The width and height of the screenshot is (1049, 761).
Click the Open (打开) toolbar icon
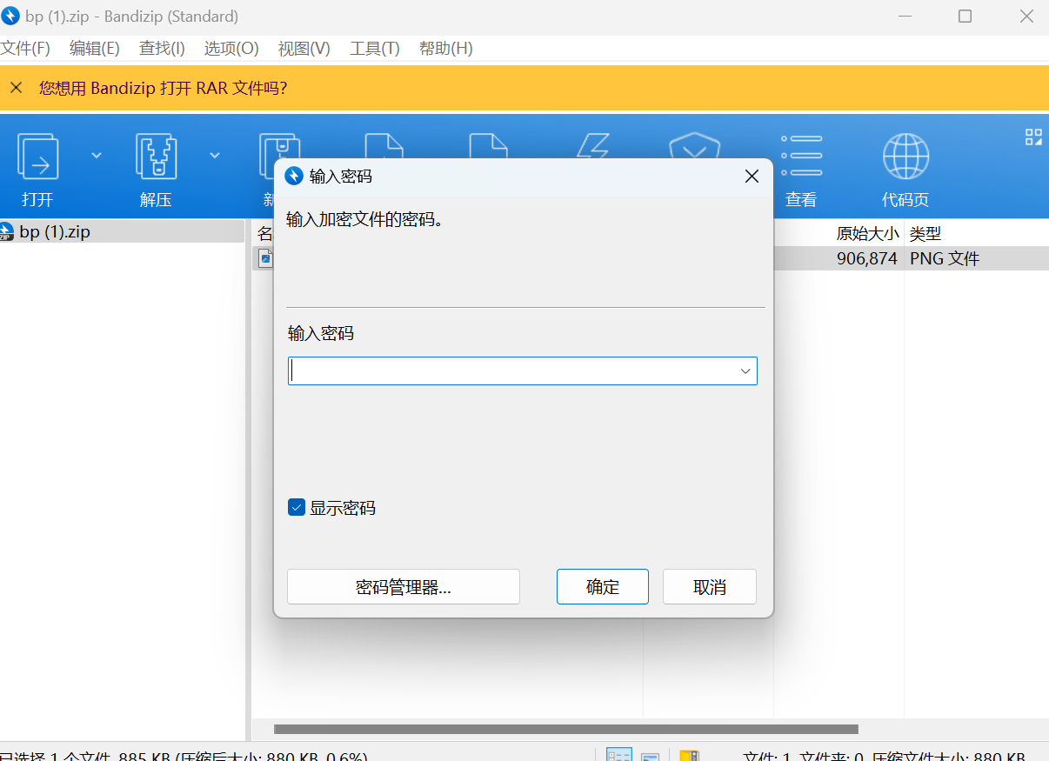[38, 157]
